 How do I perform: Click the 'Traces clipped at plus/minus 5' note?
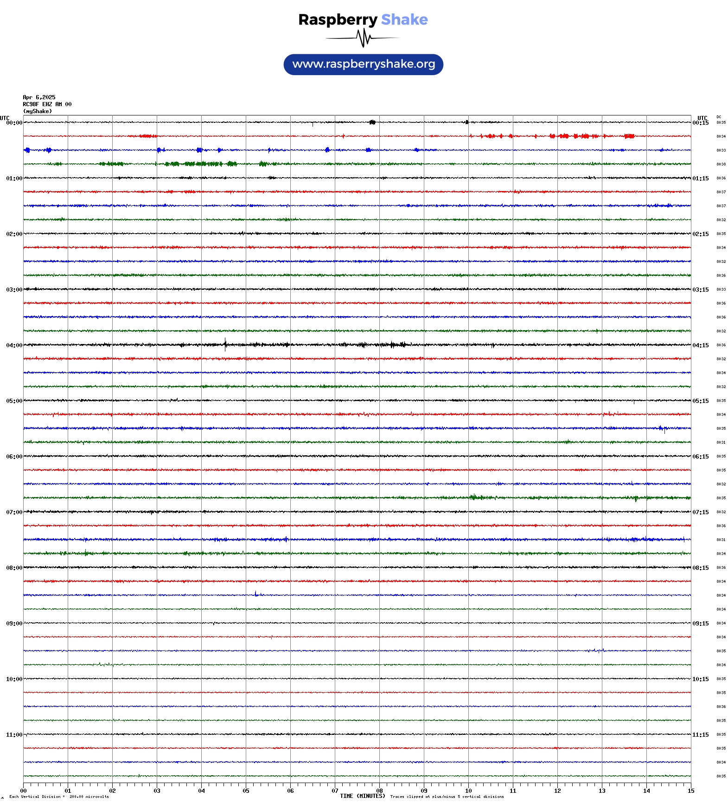click(447, 797)
